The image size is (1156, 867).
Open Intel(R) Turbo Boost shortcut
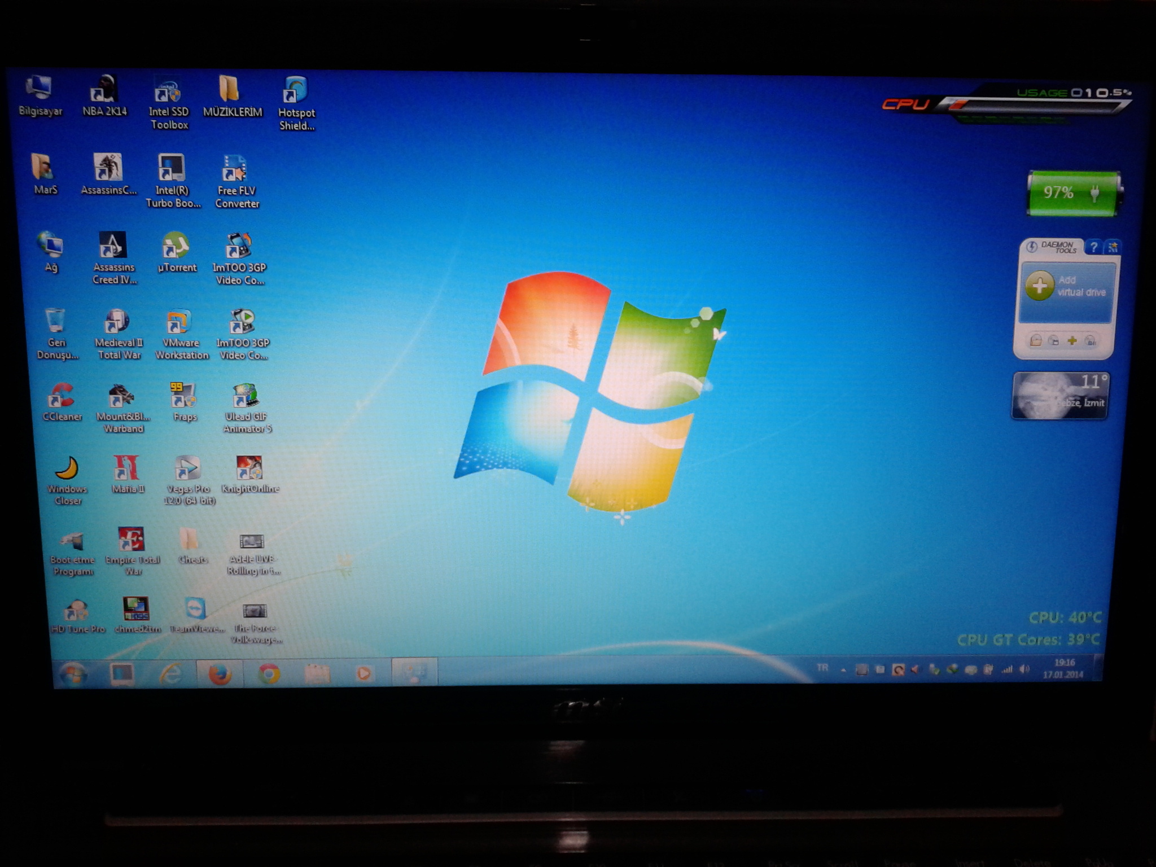(173, 182)
